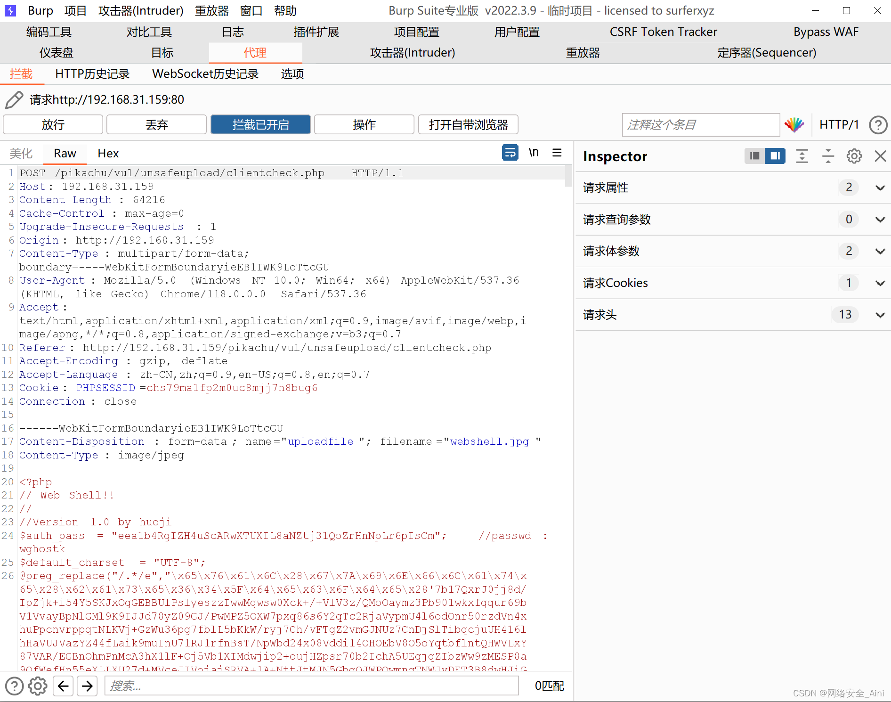Show non-printable characters with \n icon
The width and height of the screenshot is (891, 702).
[x=534, y=153]
